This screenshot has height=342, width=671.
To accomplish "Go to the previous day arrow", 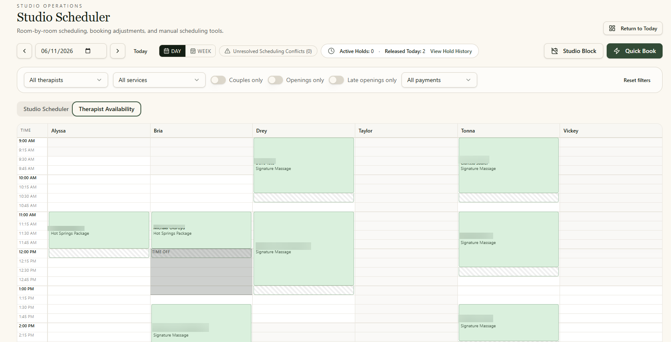I will (24, 51).
